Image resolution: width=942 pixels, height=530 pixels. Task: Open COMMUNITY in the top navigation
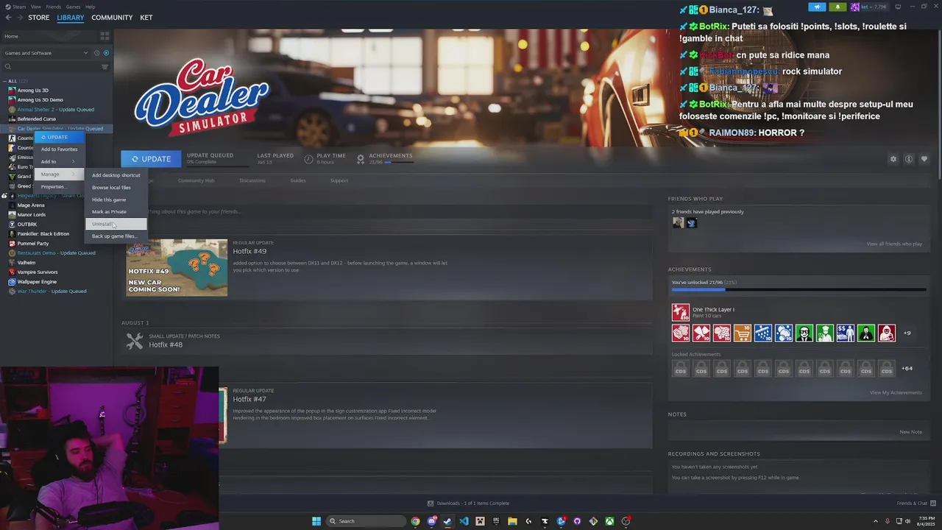[112, 18]
